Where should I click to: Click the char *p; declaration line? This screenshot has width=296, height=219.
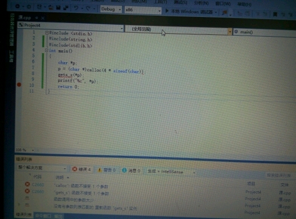click(67, 63)
